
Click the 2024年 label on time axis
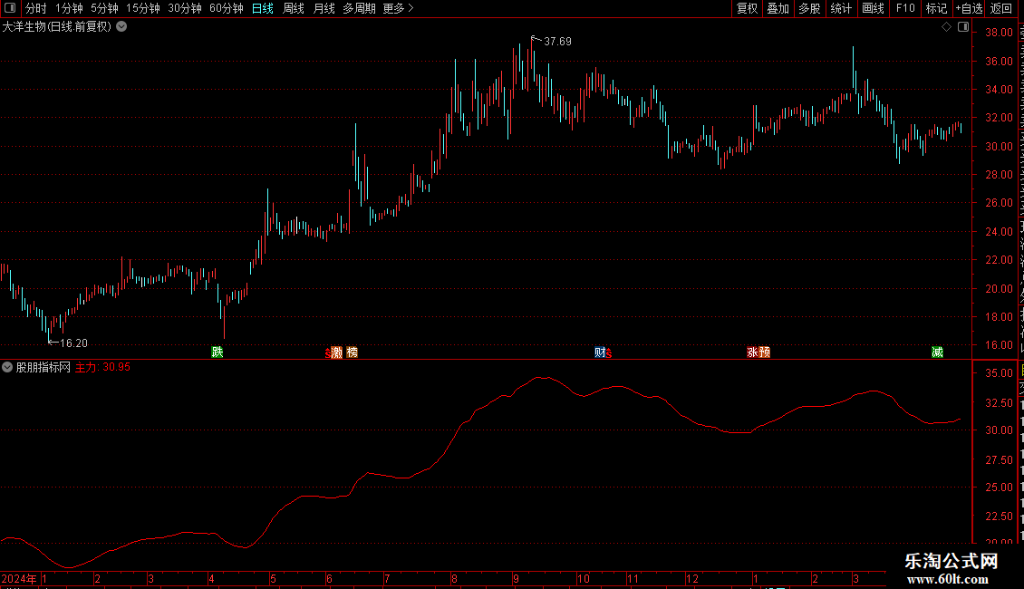[19, 578]
